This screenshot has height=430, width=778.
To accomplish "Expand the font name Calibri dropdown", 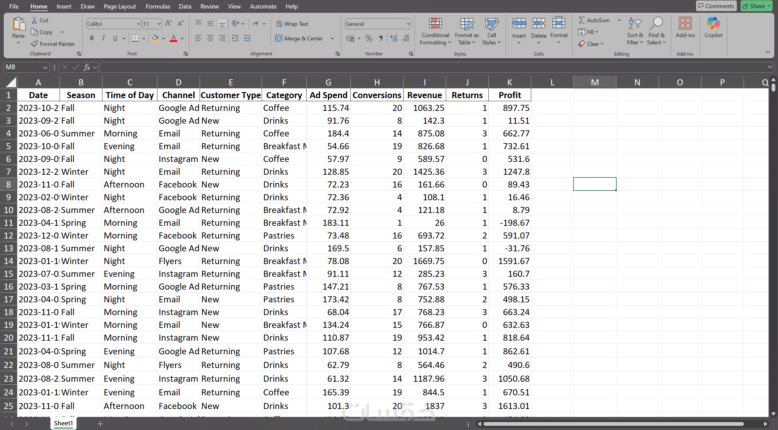I will pyautogui.click(x=138, y=24).
